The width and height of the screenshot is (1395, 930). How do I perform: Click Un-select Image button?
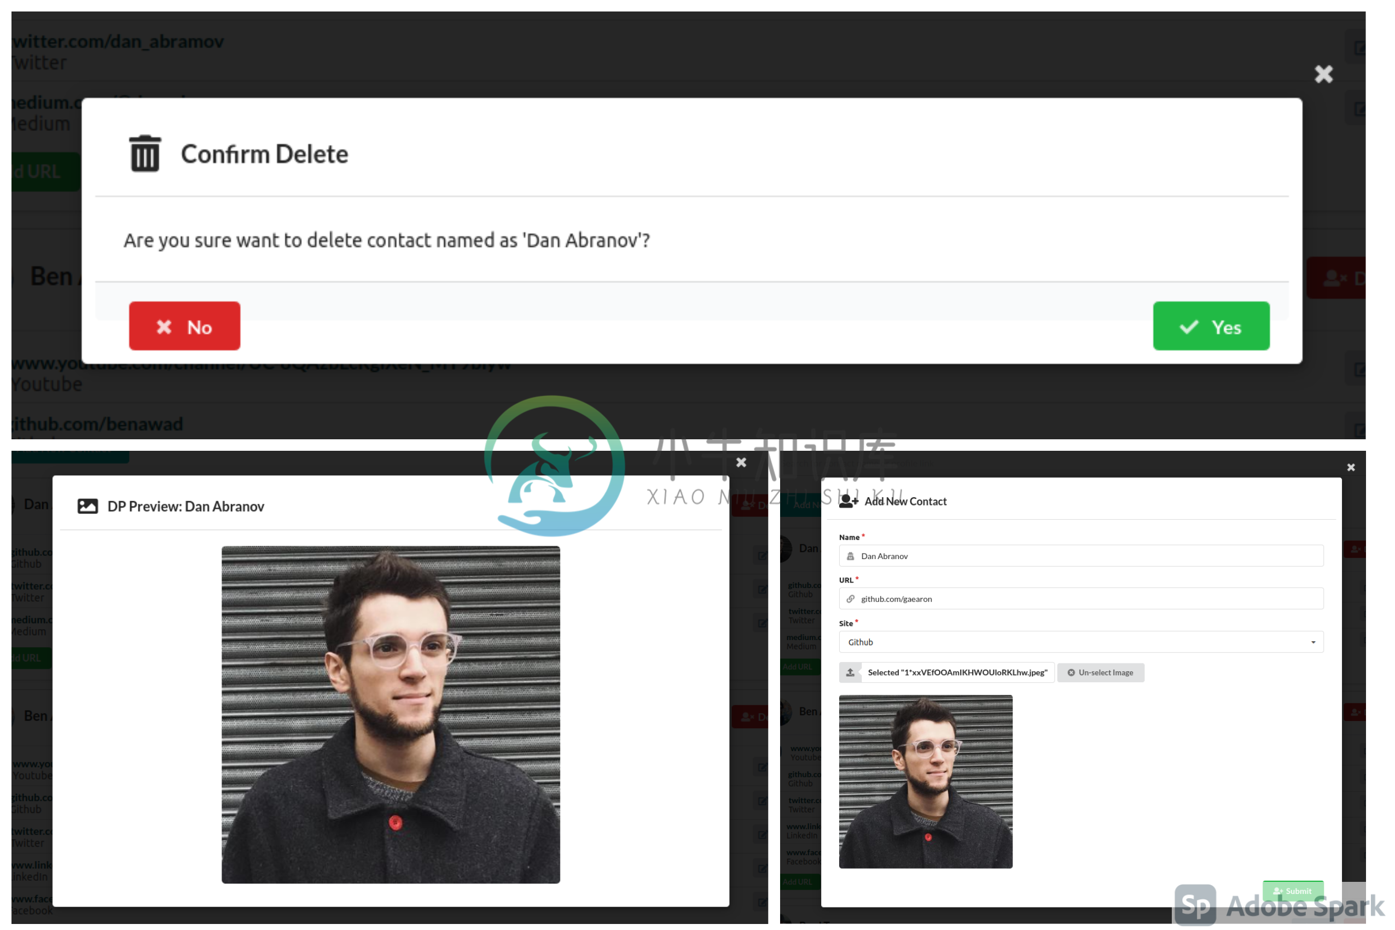click(1100, 672)
